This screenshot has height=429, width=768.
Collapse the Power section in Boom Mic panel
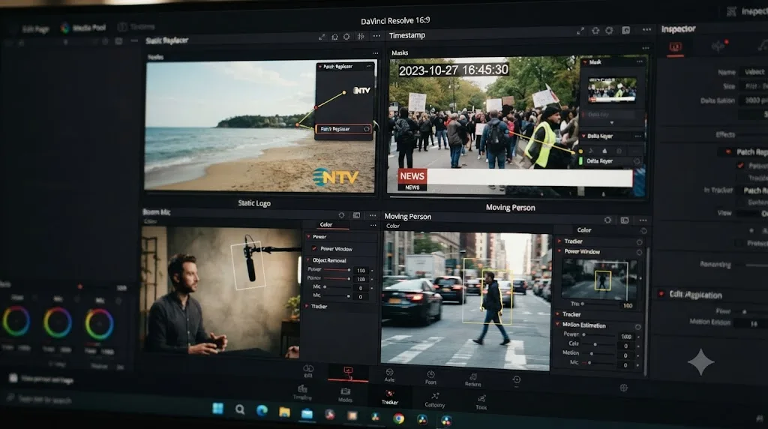(308, 236)
